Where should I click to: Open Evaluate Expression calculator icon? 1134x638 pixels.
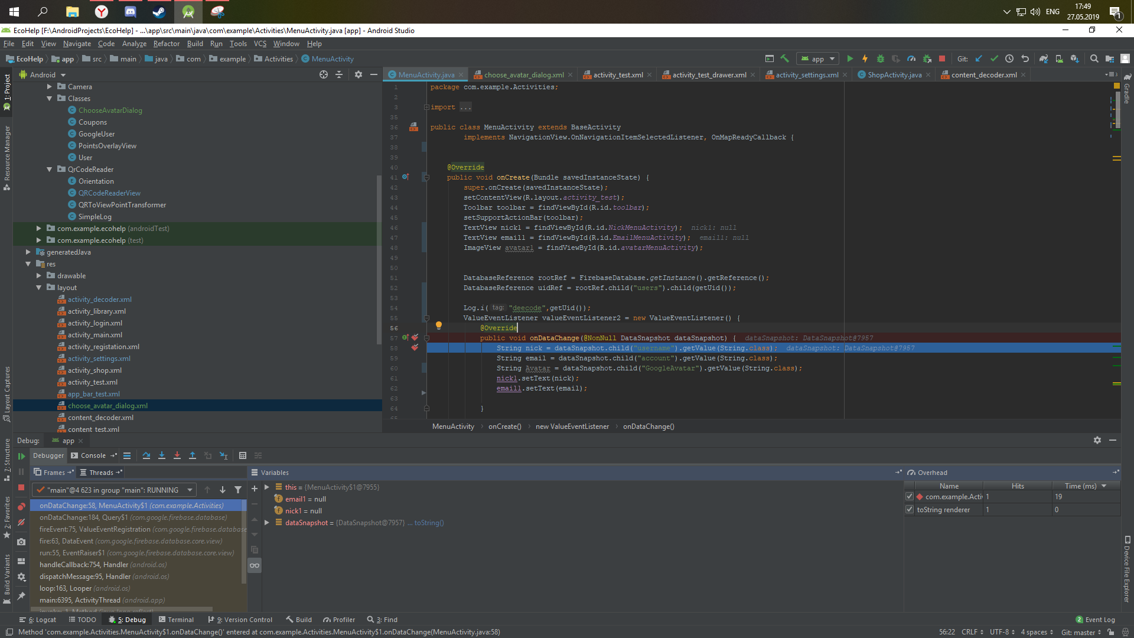tap(242, 455)
